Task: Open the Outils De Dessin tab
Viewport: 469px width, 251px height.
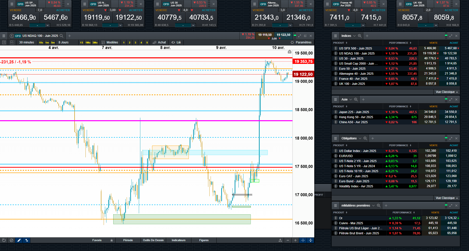Action: pos(153,240)
